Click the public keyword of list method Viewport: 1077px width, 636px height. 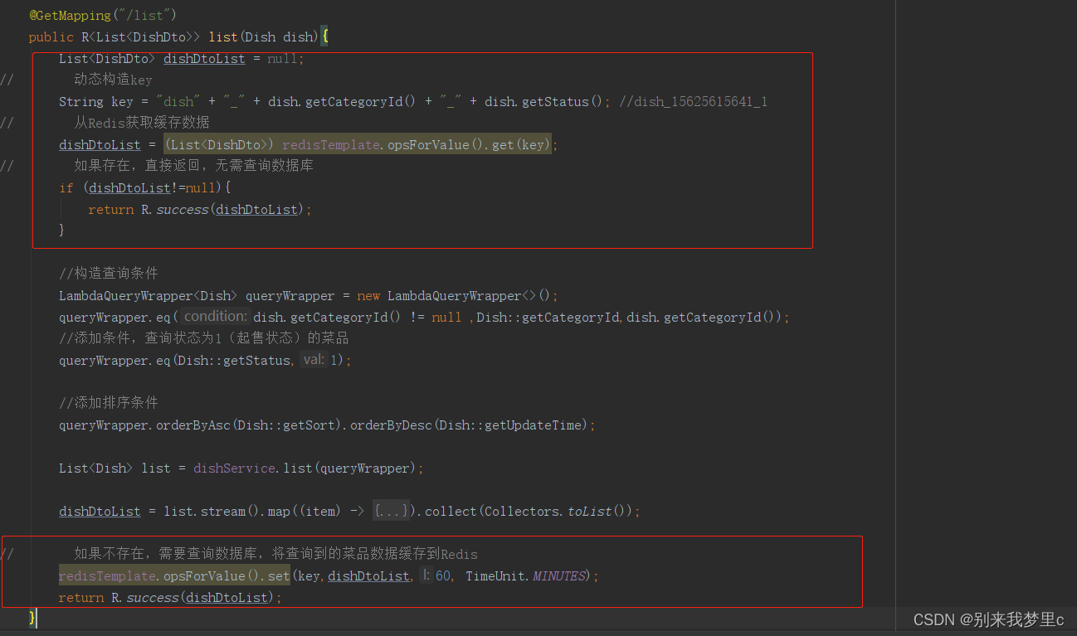coord(51,36)
